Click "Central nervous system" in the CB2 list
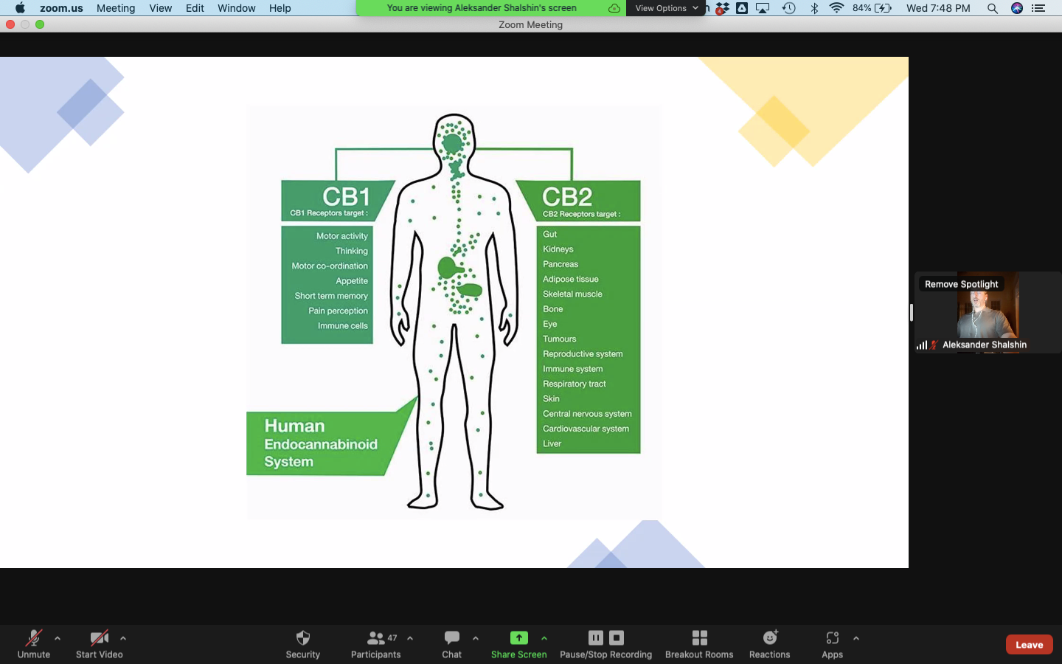This screenshot has width=1062, height=664. tap(587, 414)
